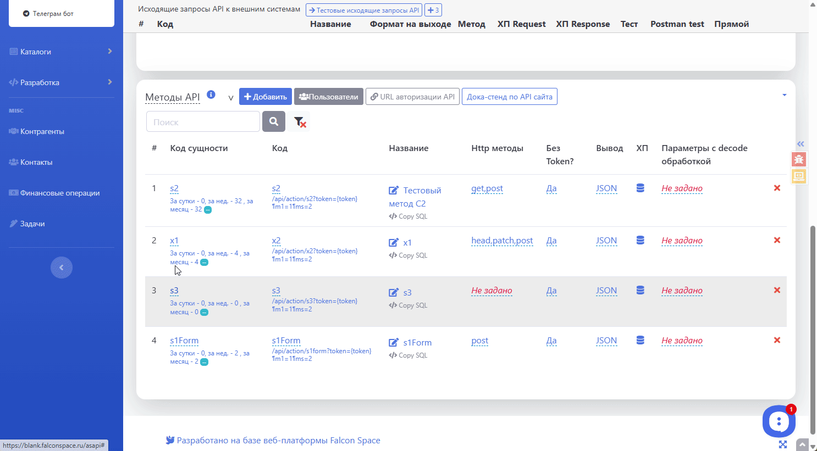Click the Поиск search input field
The width and height of the screenshot is (817, 451).
pyautogui.click(x=203, y=122)
